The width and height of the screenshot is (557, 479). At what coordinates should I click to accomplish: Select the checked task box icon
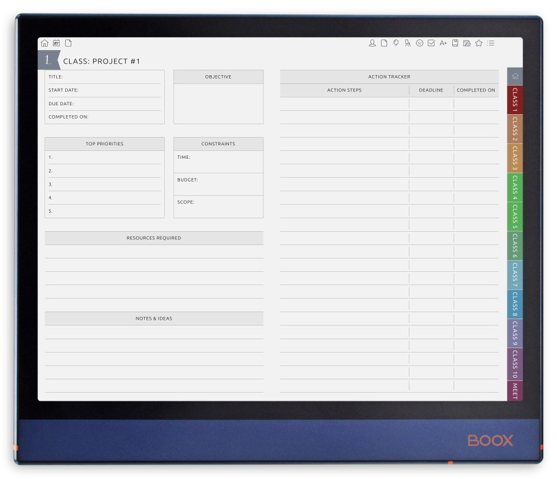[x=431, y=43]
